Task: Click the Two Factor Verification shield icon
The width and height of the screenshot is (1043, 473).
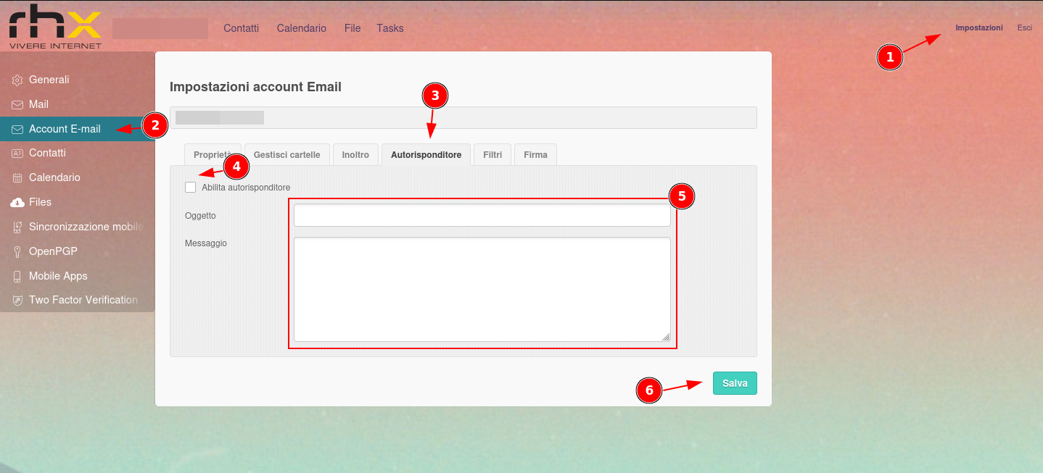Action: click(x=17, y=300)
